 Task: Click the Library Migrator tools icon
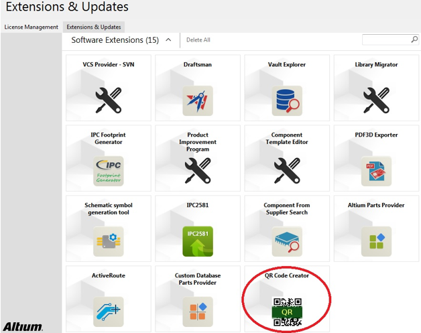377,101
